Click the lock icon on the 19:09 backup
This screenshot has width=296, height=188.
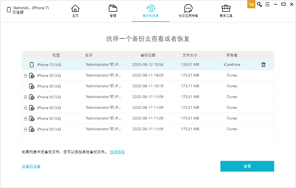pos(26,76)
